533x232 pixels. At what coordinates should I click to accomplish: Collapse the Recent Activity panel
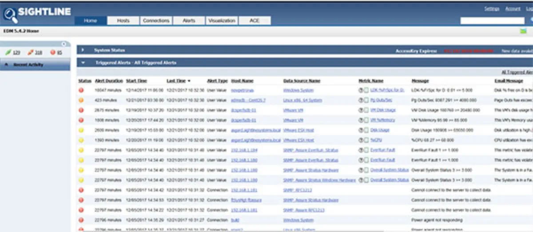click(x=6, y=65)
